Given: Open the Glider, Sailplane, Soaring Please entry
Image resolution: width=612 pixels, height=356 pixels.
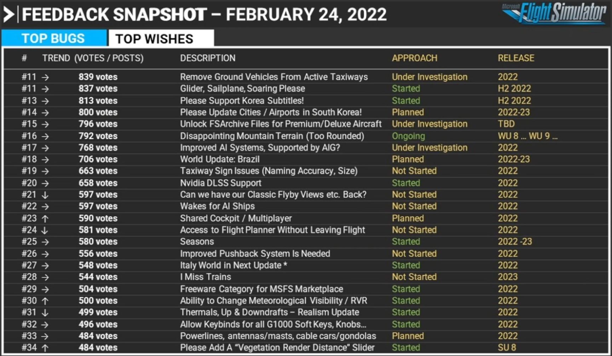Looking at the screenshot, I should (242, 89).
